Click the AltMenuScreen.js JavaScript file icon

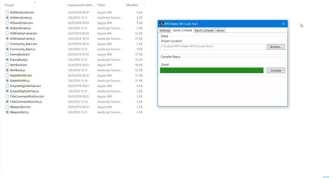pyautogui.click(x=7, y=18)
